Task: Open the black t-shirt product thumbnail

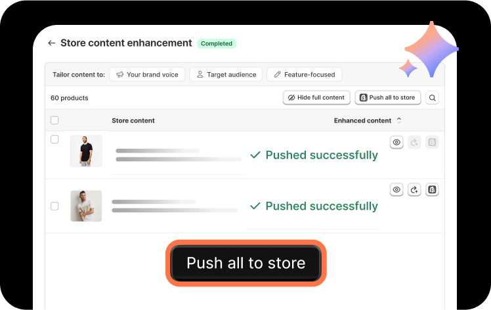Action: click(x=86, y=151)
